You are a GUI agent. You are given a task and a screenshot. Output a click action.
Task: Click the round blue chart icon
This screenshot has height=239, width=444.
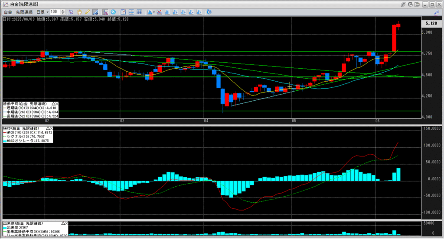coord(113,12)
